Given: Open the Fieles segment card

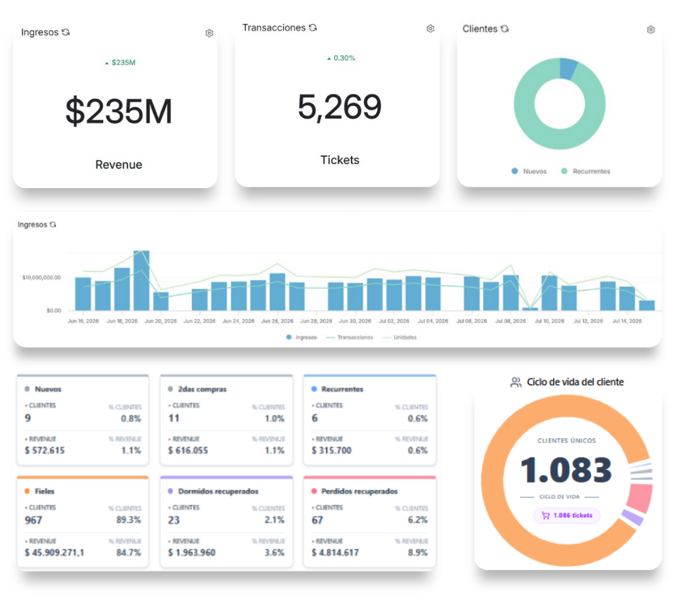Looking at the screenshot, I should (82, 522).
